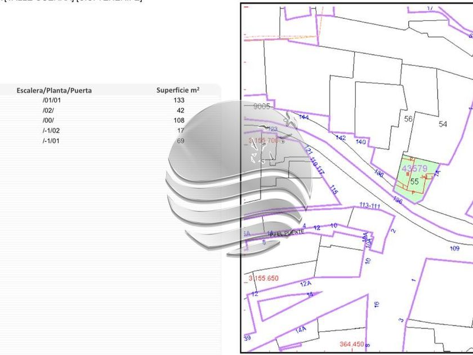Click street number 142 on the map
Viewport: 473px width, 355px height.
point(341,137)
